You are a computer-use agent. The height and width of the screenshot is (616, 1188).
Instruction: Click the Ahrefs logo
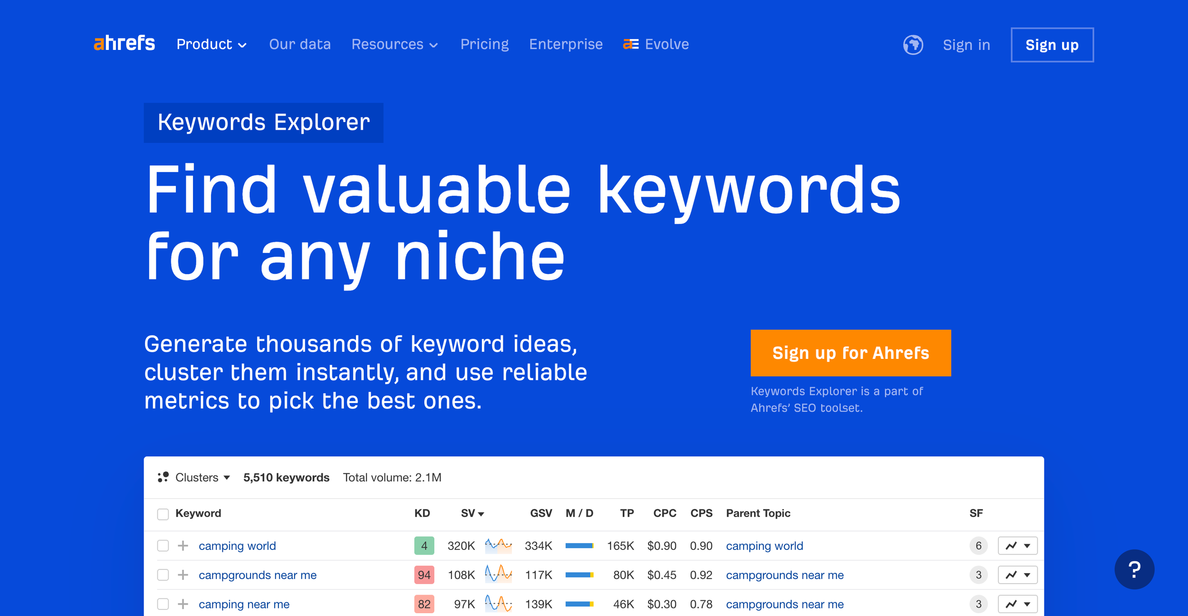tap(125, 44)
